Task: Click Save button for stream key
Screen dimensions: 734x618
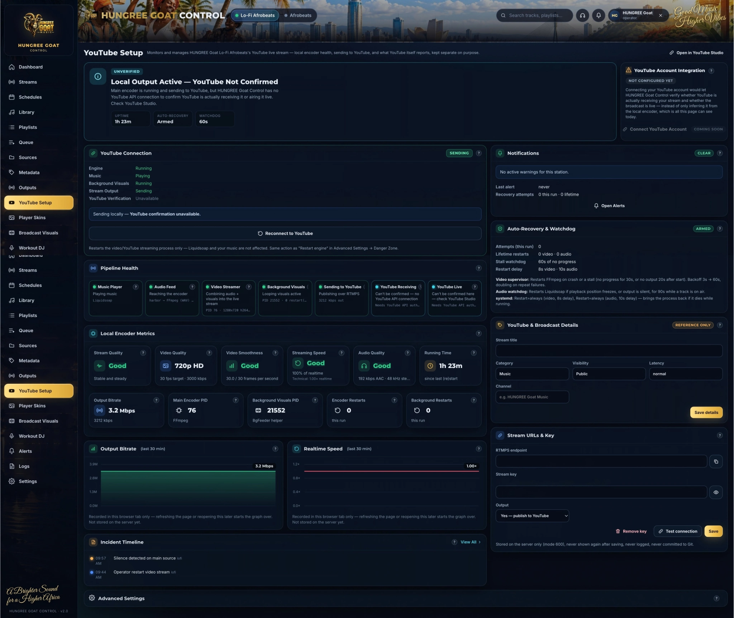Action: (x=713, y=531)
